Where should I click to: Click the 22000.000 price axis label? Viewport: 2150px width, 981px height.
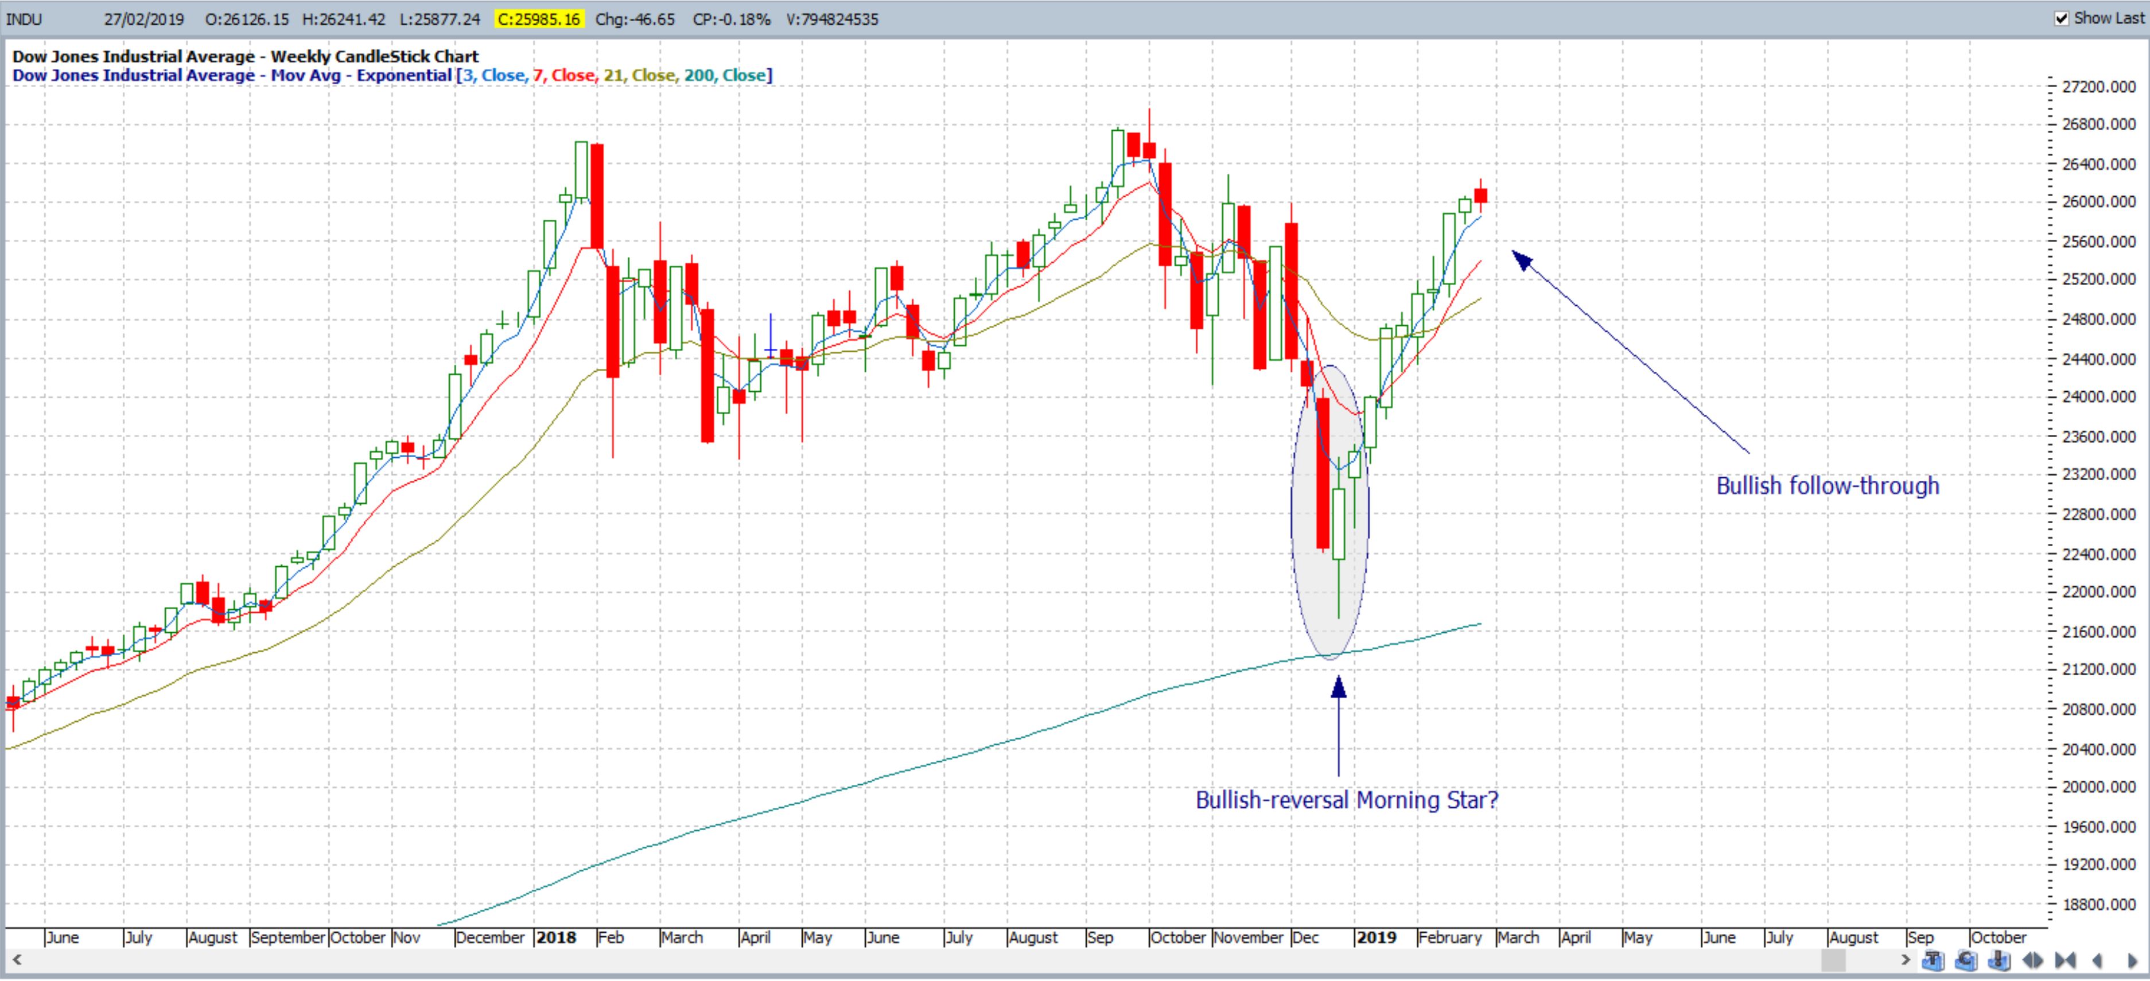[x=2099, y=592]
